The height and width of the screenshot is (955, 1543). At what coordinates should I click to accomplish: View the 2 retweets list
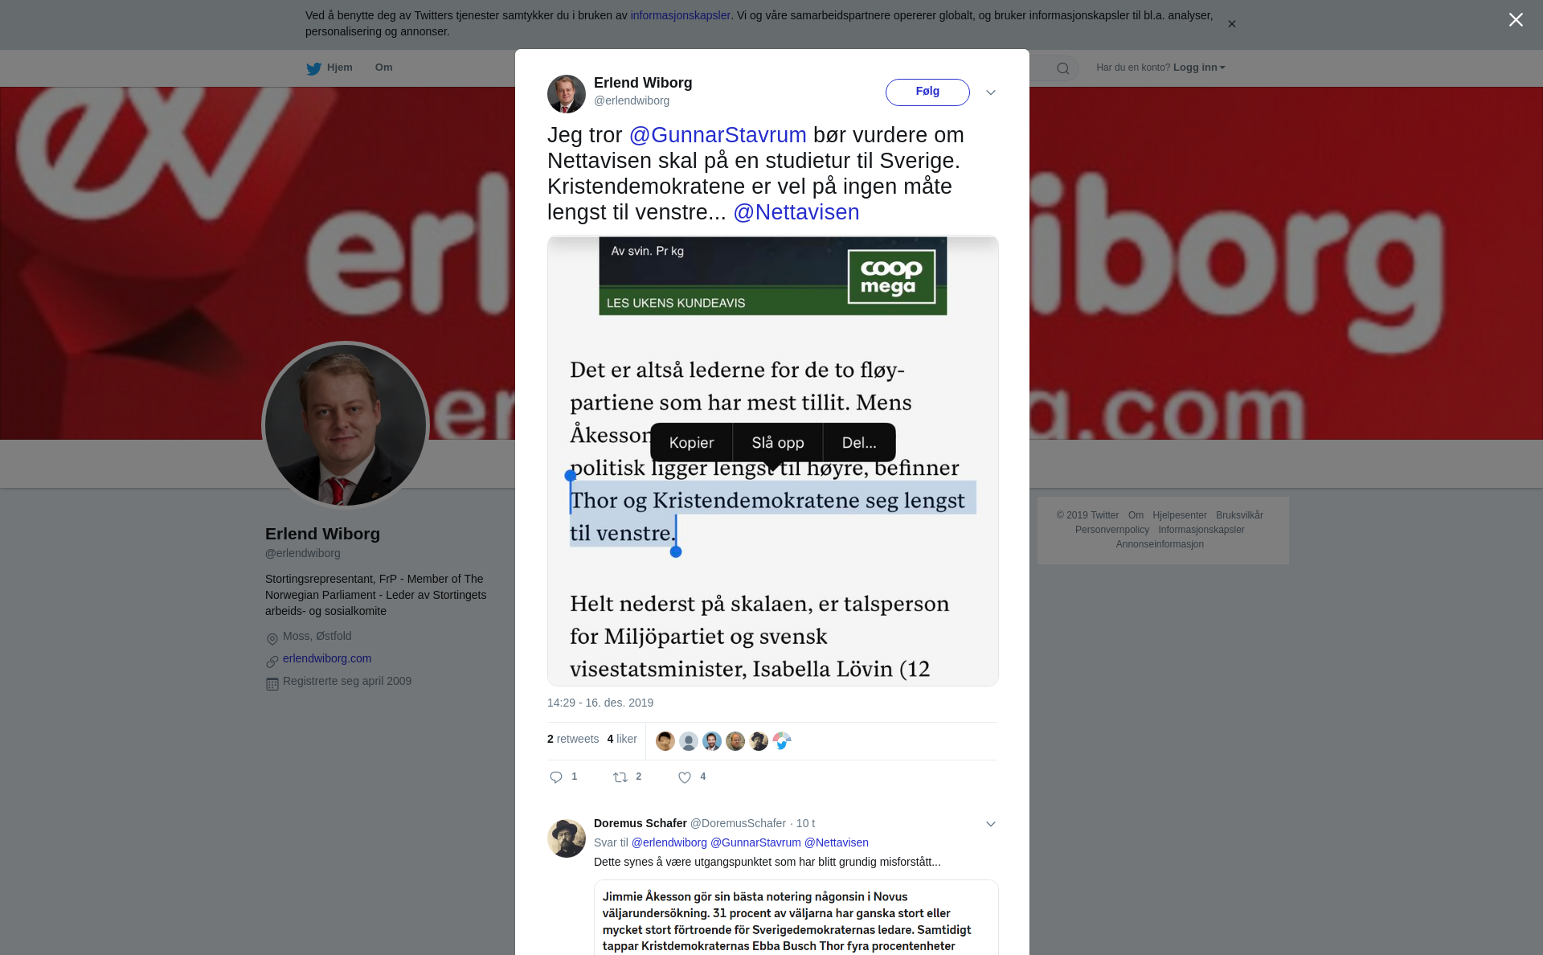[573, 739]
